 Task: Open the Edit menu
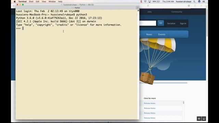[37, 1]
